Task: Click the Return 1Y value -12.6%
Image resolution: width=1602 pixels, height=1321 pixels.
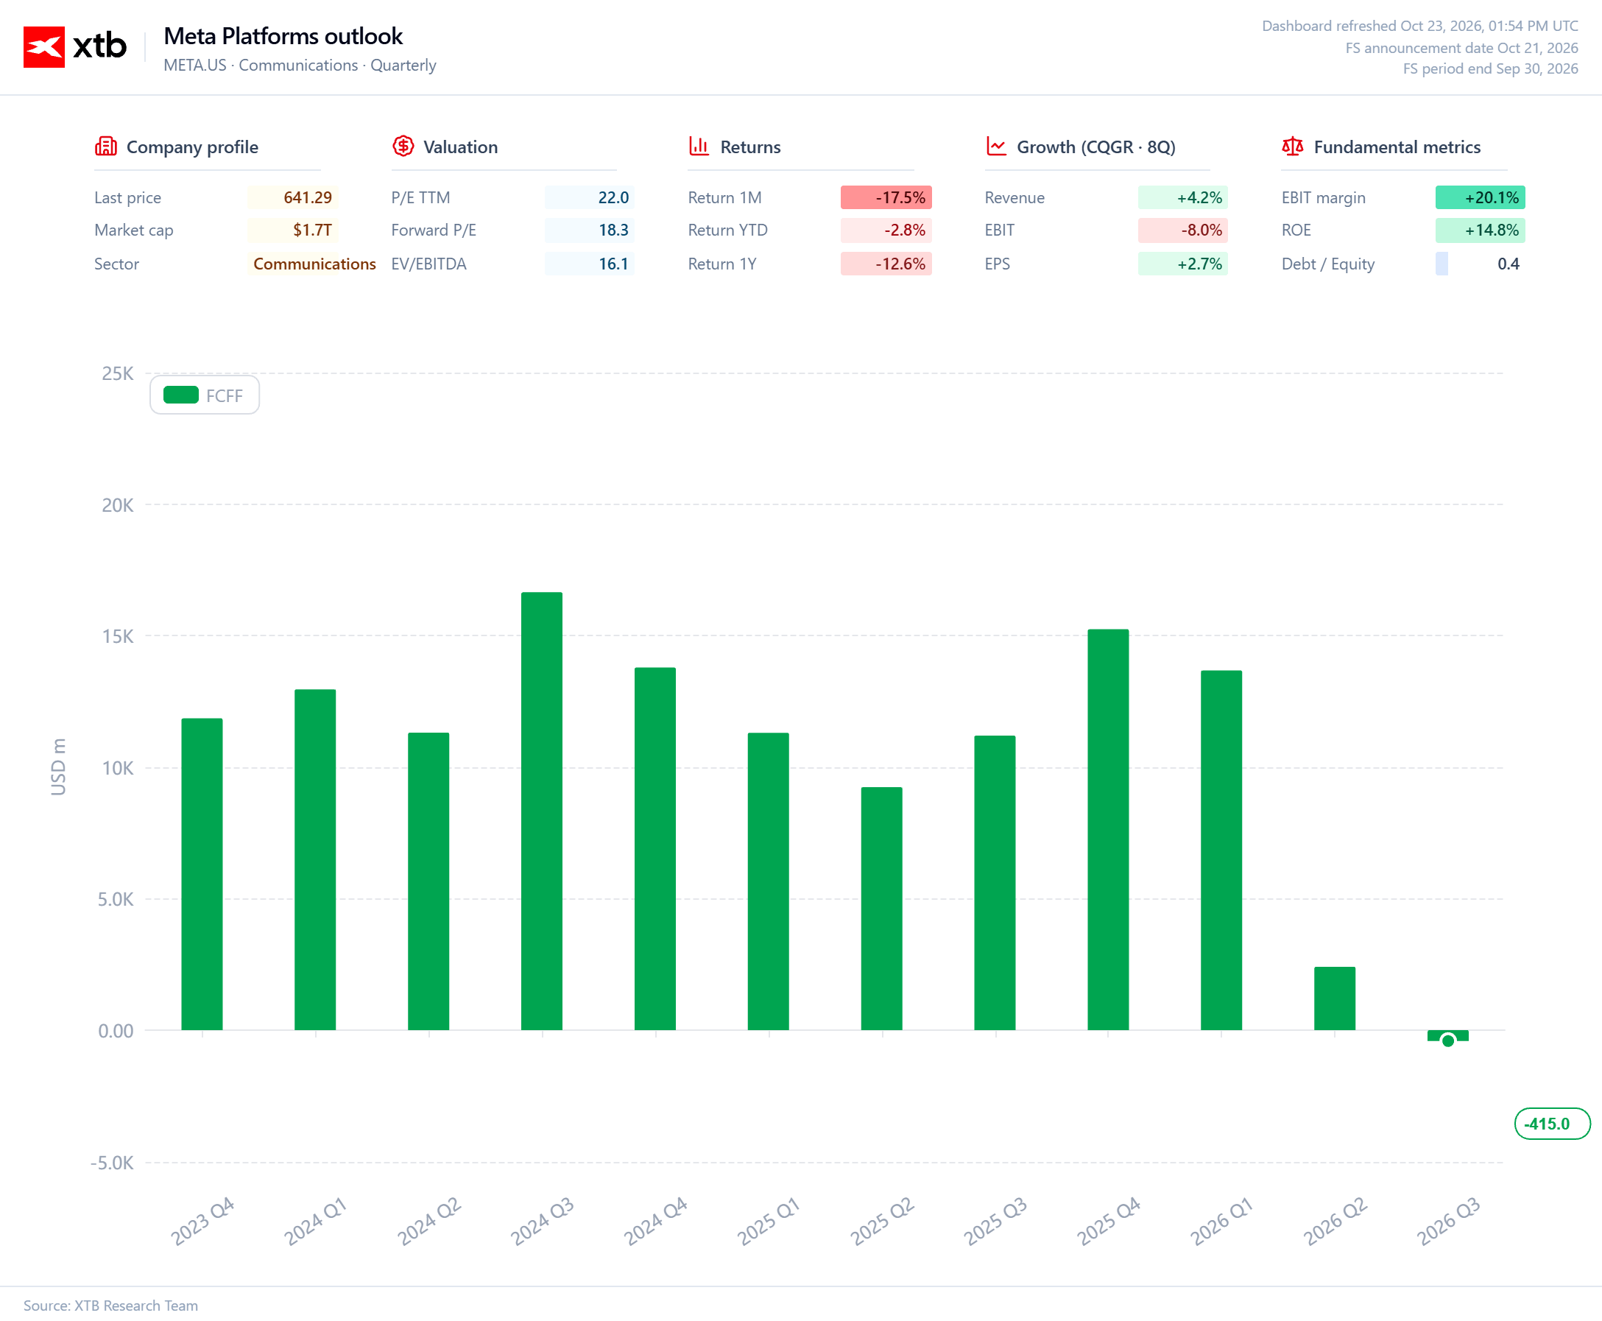Action: [886, 264]
